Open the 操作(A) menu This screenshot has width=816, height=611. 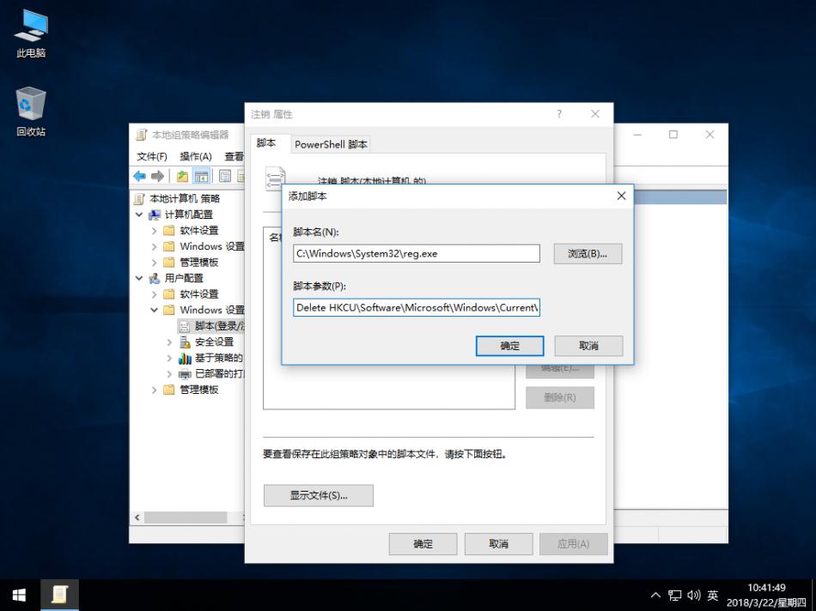click(x=196, y=156)
